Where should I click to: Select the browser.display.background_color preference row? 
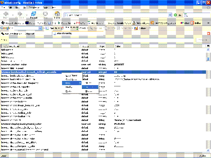[103, 124]
